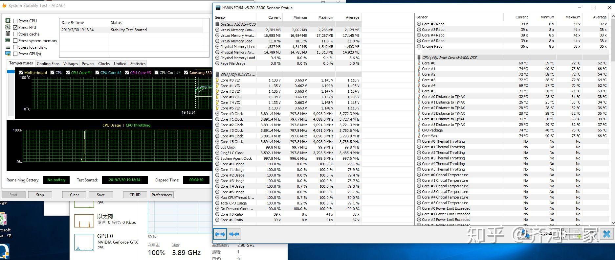
Task: Click lightning bolt icon of Core #0 VID
Action: 217,80
